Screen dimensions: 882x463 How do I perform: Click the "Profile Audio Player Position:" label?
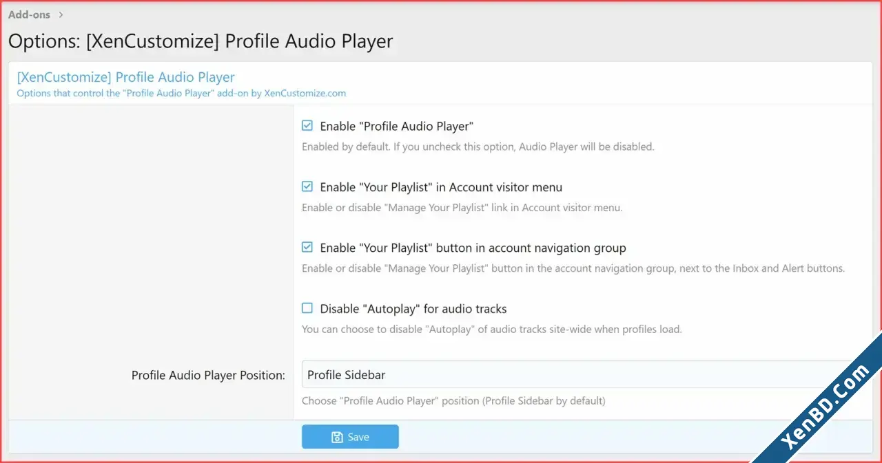tap(208, 375)
